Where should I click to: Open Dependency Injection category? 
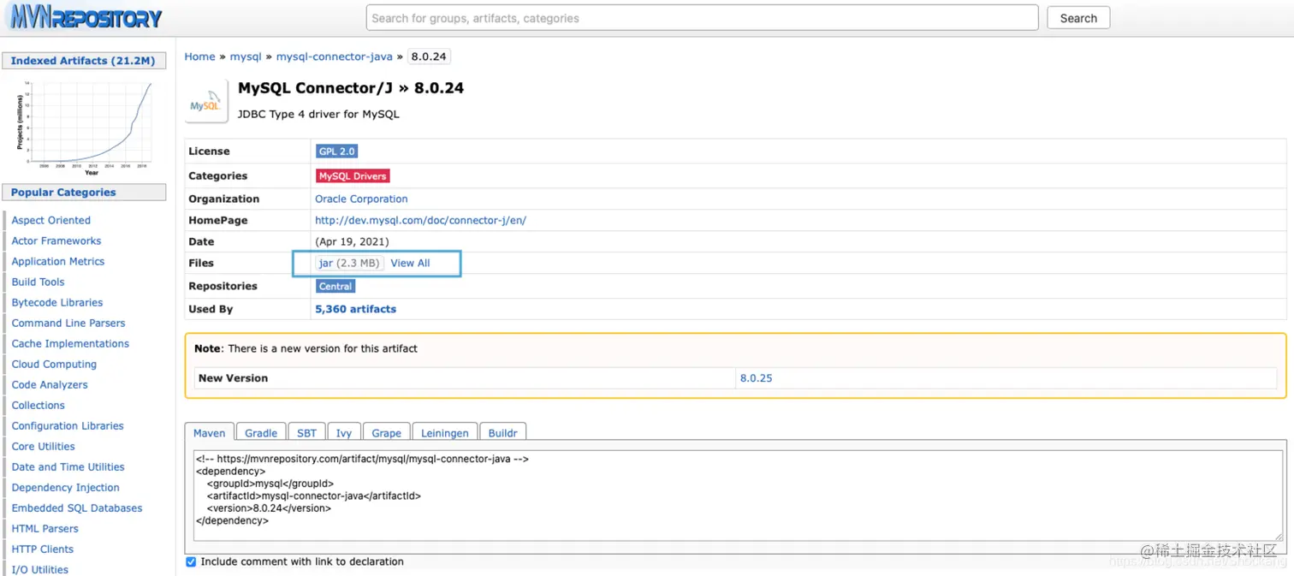coord(66,487)
